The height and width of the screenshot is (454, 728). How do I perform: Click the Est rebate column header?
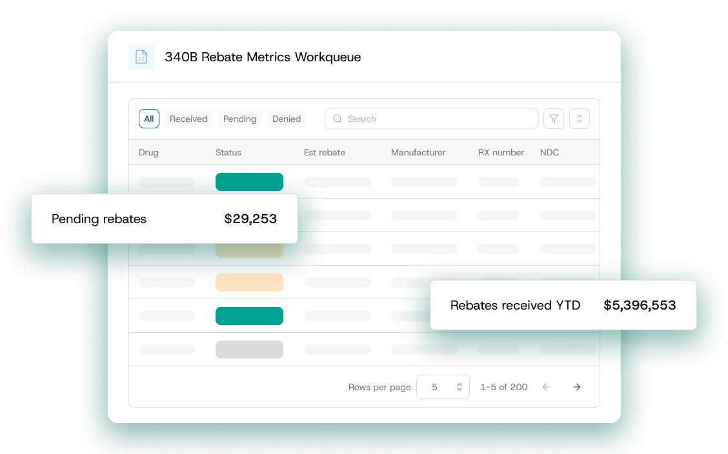[x=325, y=152]
